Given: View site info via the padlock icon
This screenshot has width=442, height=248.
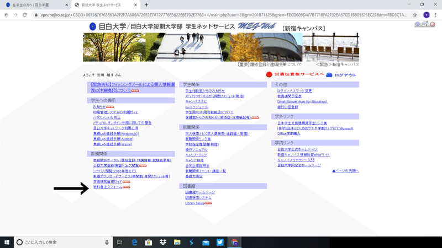Looking at the screenshot, I should click(36, 15).
